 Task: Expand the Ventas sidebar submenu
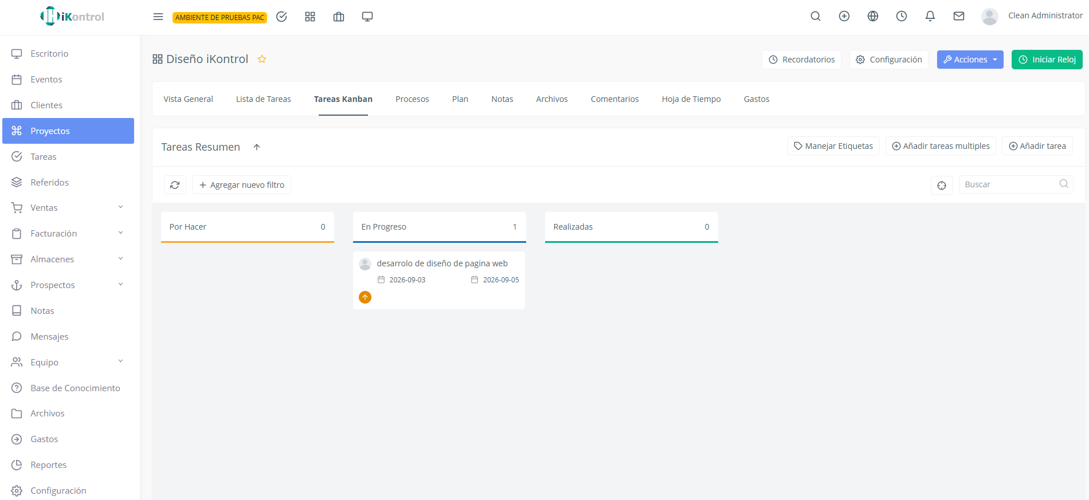click(x=120, y=207)
